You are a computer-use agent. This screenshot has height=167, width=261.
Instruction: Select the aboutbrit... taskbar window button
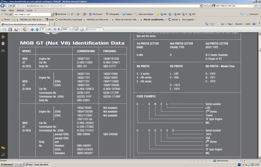(x=38, y=165)
